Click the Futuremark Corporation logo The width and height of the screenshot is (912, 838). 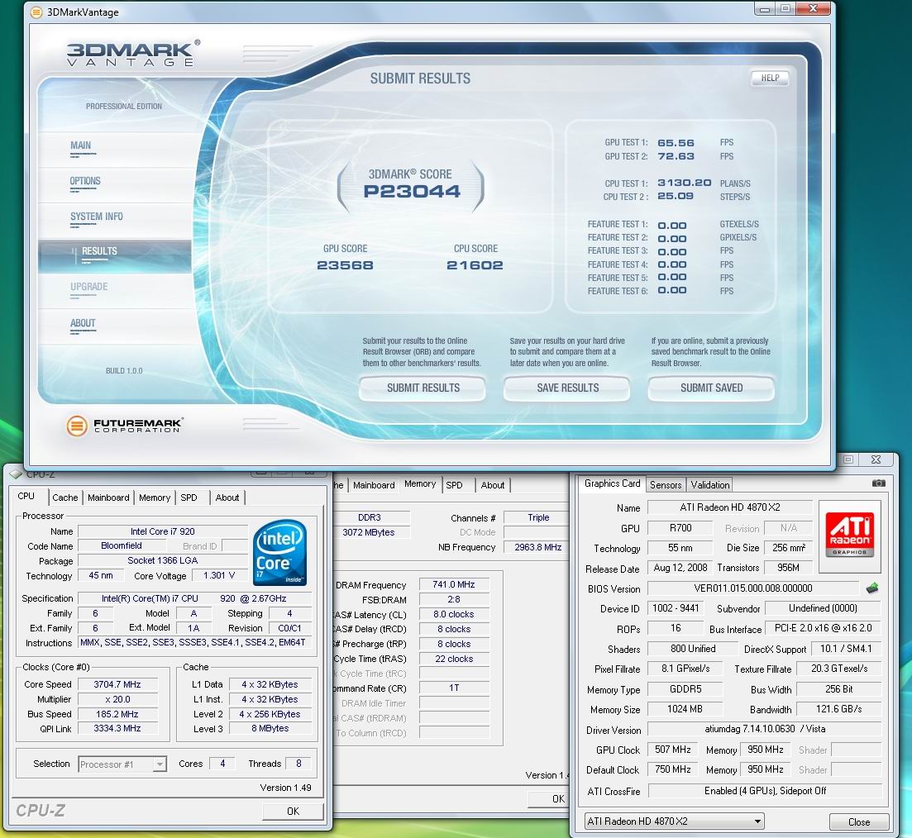[125, 426]
